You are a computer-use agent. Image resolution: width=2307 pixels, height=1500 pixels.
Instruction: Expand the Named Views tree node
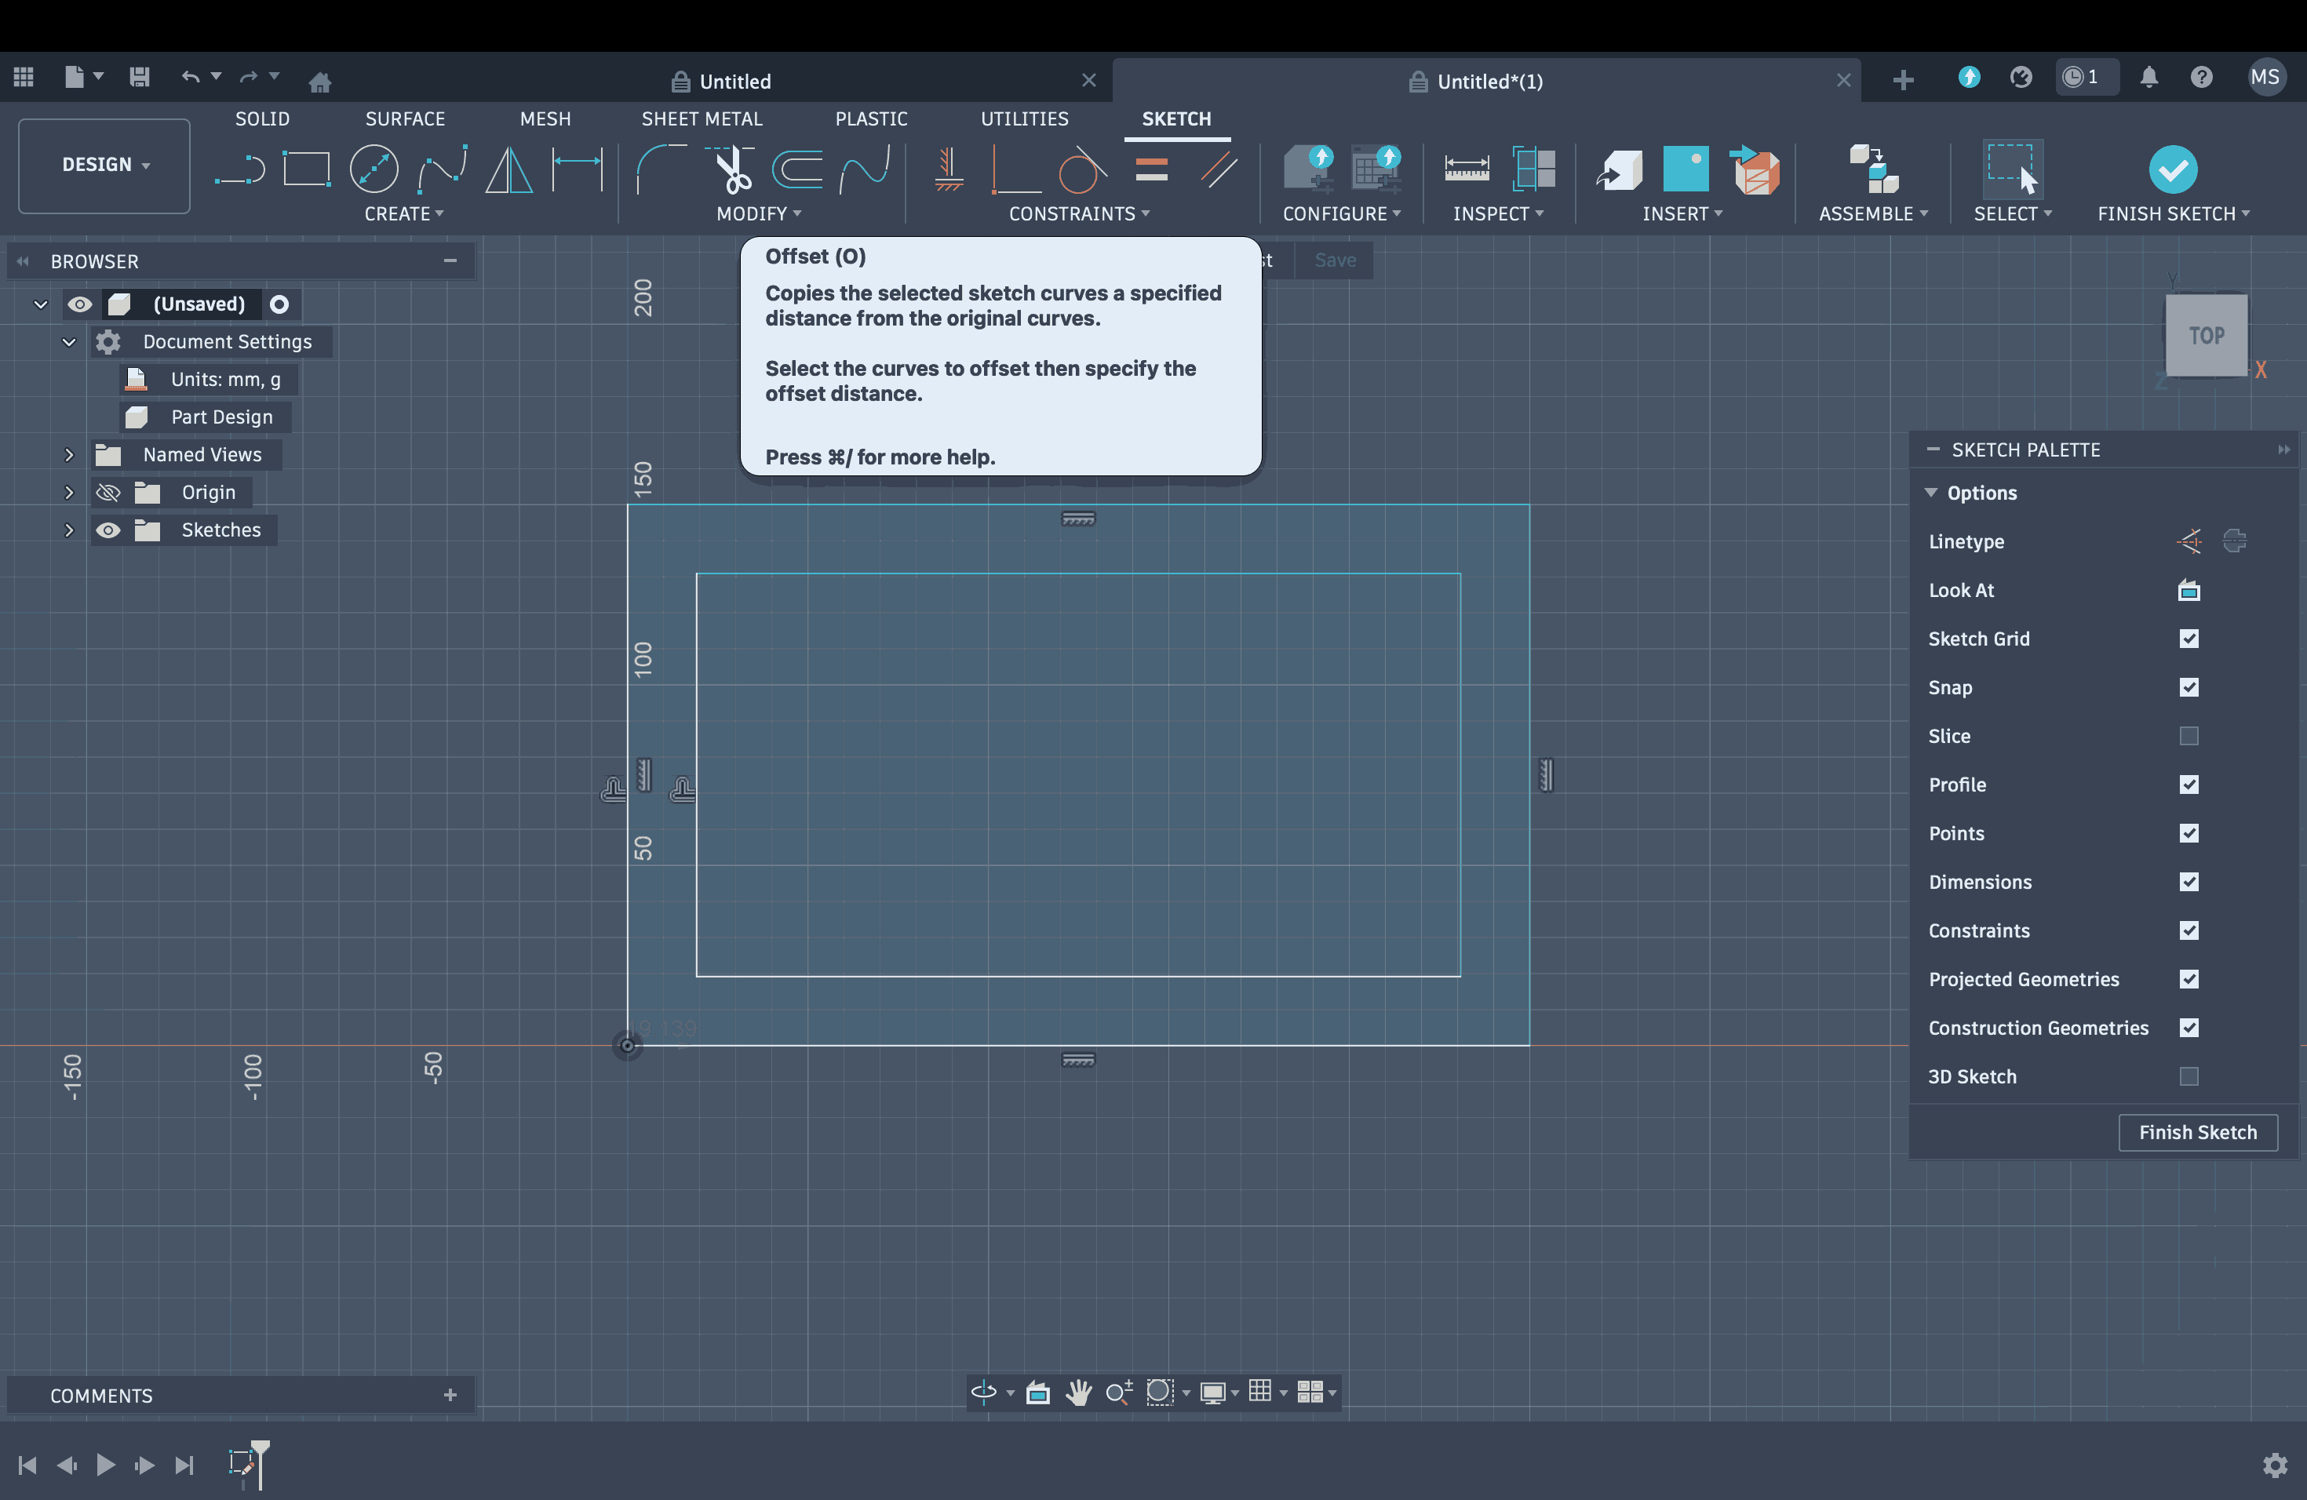(x=69, y=454)
